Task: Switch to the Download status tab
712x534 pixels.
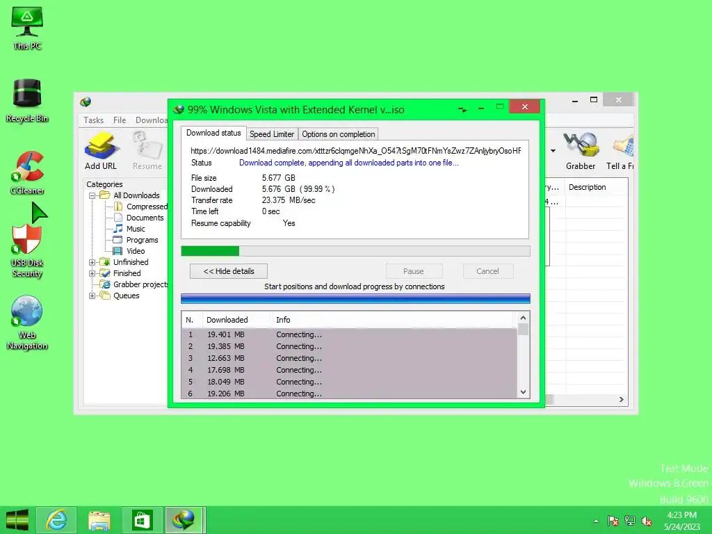Action: (x=213, y=133)
